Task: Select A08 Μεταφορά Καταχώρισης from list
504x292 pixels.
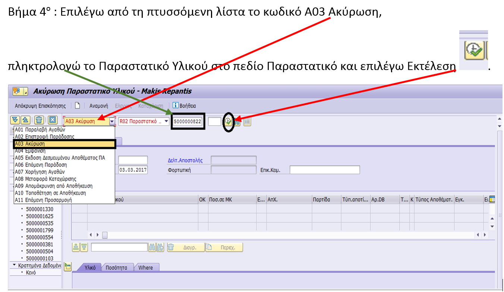Action: pyautogui.click(x=63, y=179)
